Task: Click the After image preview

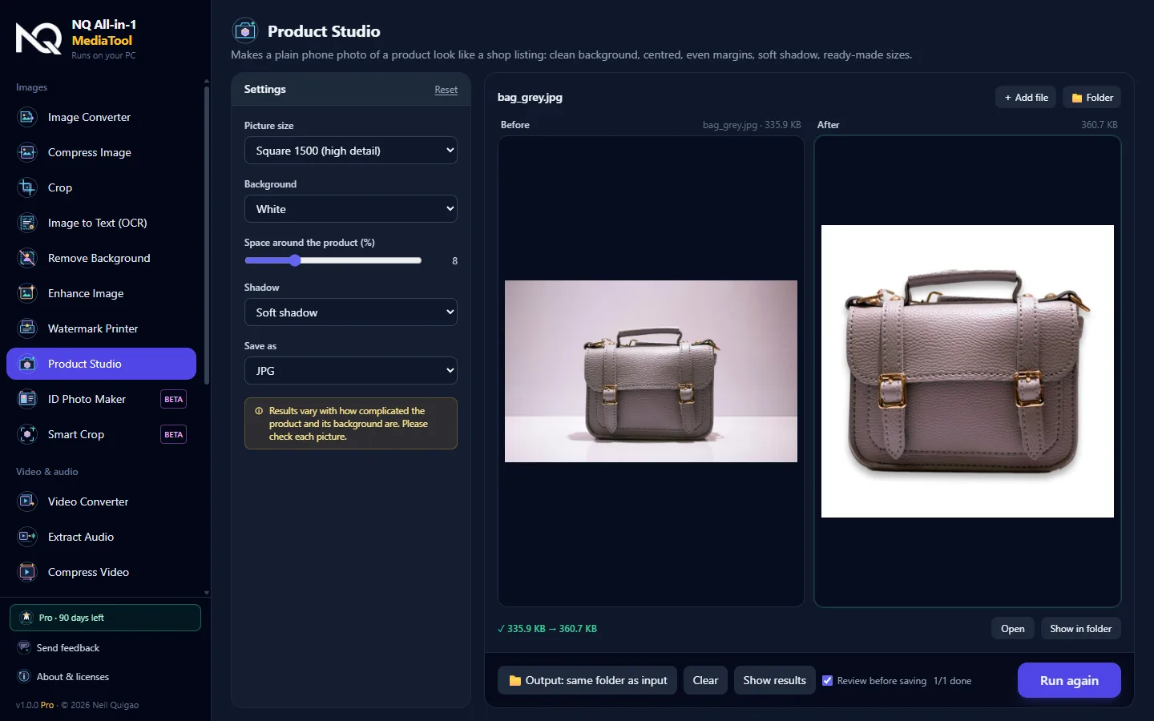Action: click(967, 371)
